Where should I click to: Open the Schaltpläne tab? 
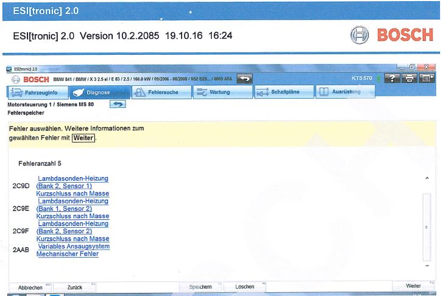pos(284,91)
